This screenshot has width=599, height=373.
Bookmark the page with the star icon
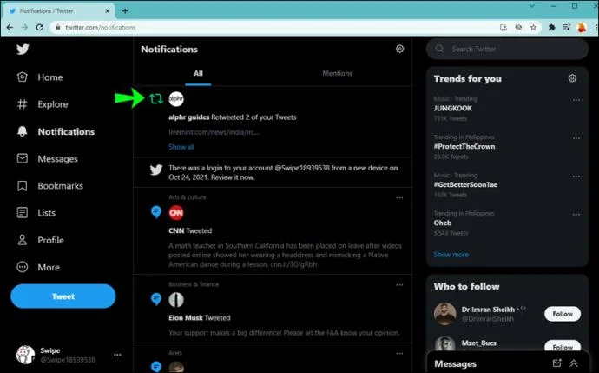click(x=533, y=27)
